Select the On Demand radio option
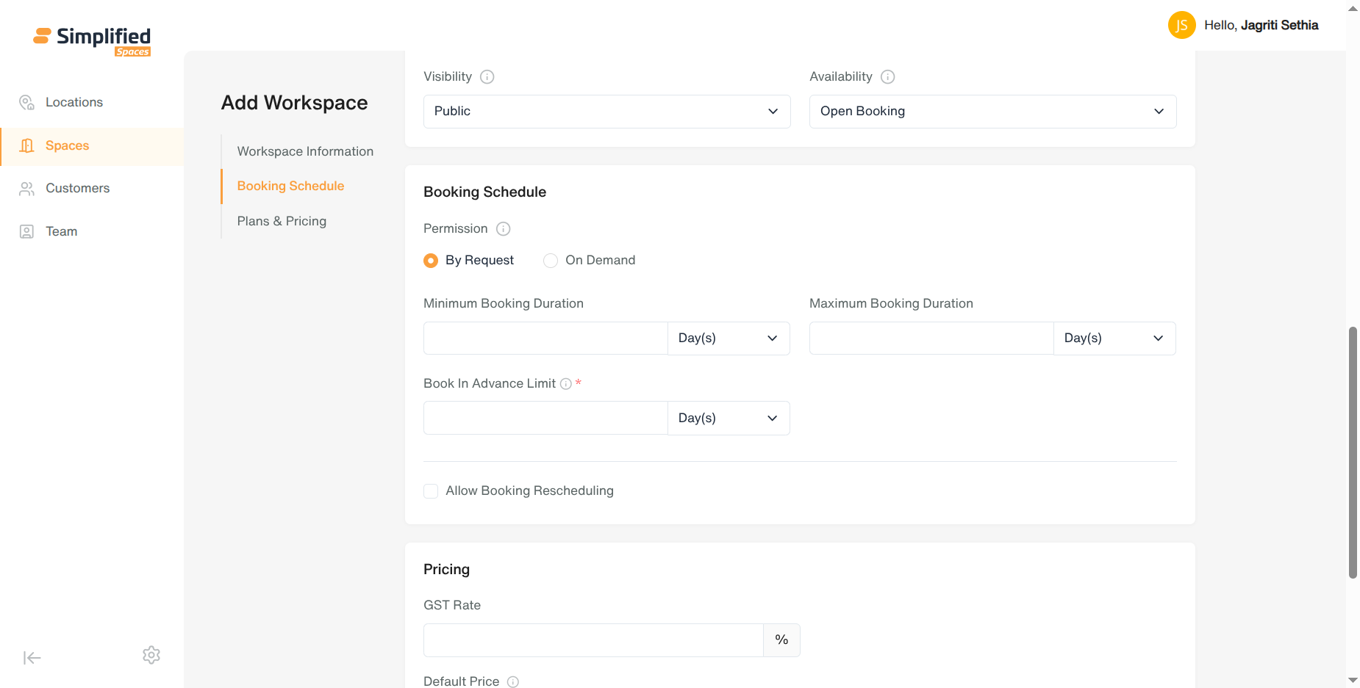The image size is (1360, 688). (x=550, y=261)
